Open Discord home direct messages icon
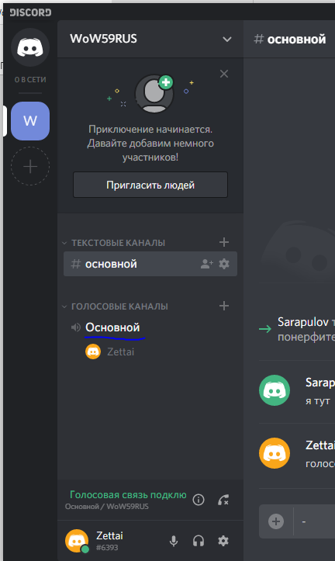Viewport: 335px width, 561px height. [x=30, y=47]
